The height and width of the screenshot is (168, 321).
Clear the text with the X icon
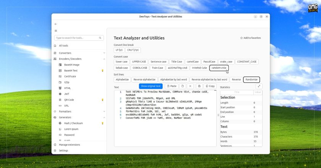(x=190, y=86)
